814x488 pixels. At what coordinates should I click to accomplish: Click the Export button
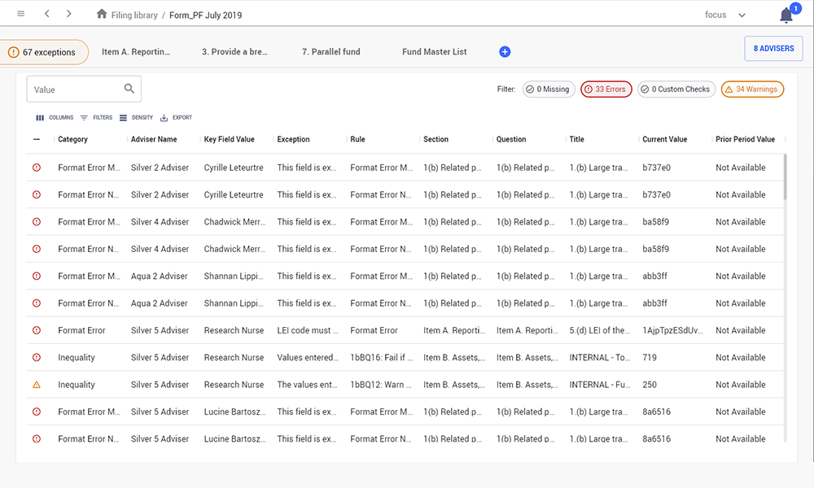(x=176, y=118)
